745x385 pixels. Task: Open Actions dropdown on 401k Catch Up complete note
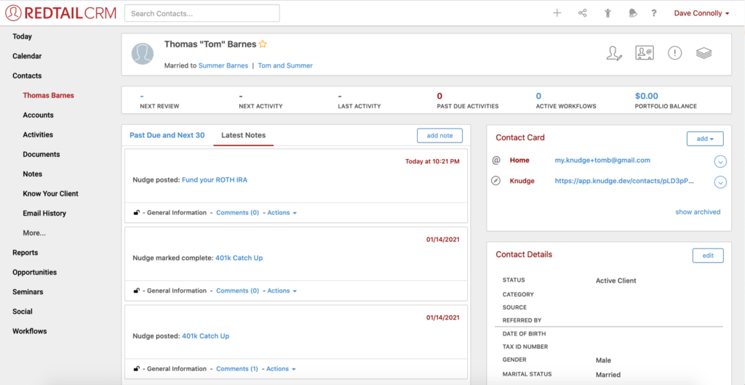tap(282, 291)
